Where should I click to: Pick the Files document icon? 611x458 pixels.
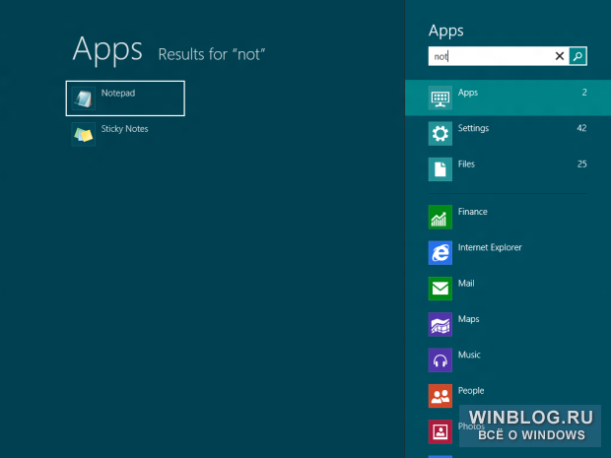[441, 169]
